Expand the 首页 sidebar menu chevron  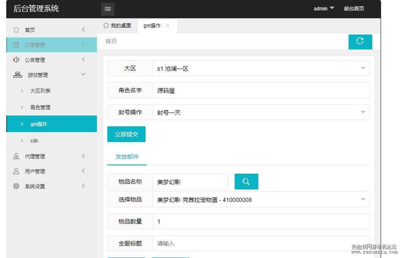point(83,29)
